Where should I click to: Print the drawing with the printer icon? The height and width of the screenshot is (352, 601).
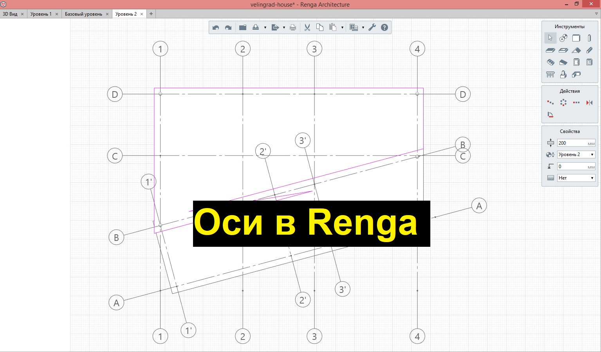coord(293,27)
